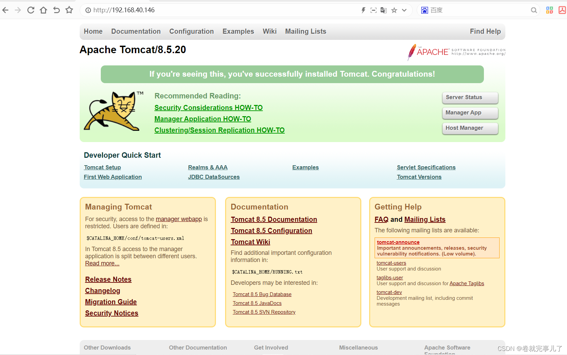Click the lightning speed-mode icon in the address bar
This screenshot has height=355, width=567.
(363, 10)
